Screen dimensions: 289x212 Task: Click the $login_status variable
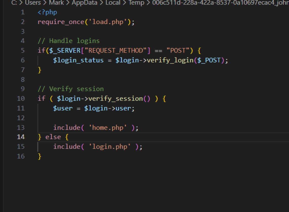tap(78, 60)
